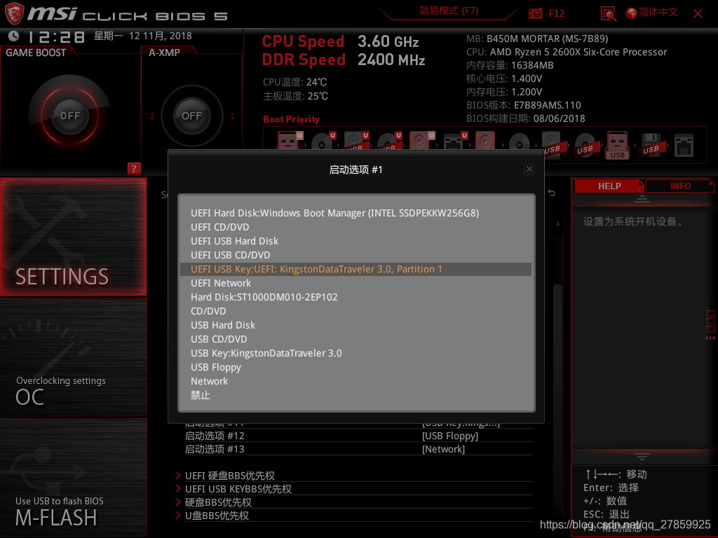
Task: Toggle the GAME BOOST knob
Action: pos(69,116)
